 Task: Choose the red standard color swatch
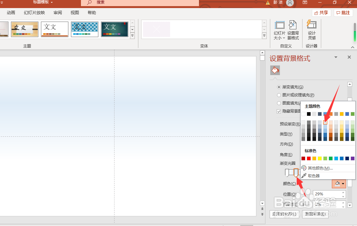(x=309, y=158)
